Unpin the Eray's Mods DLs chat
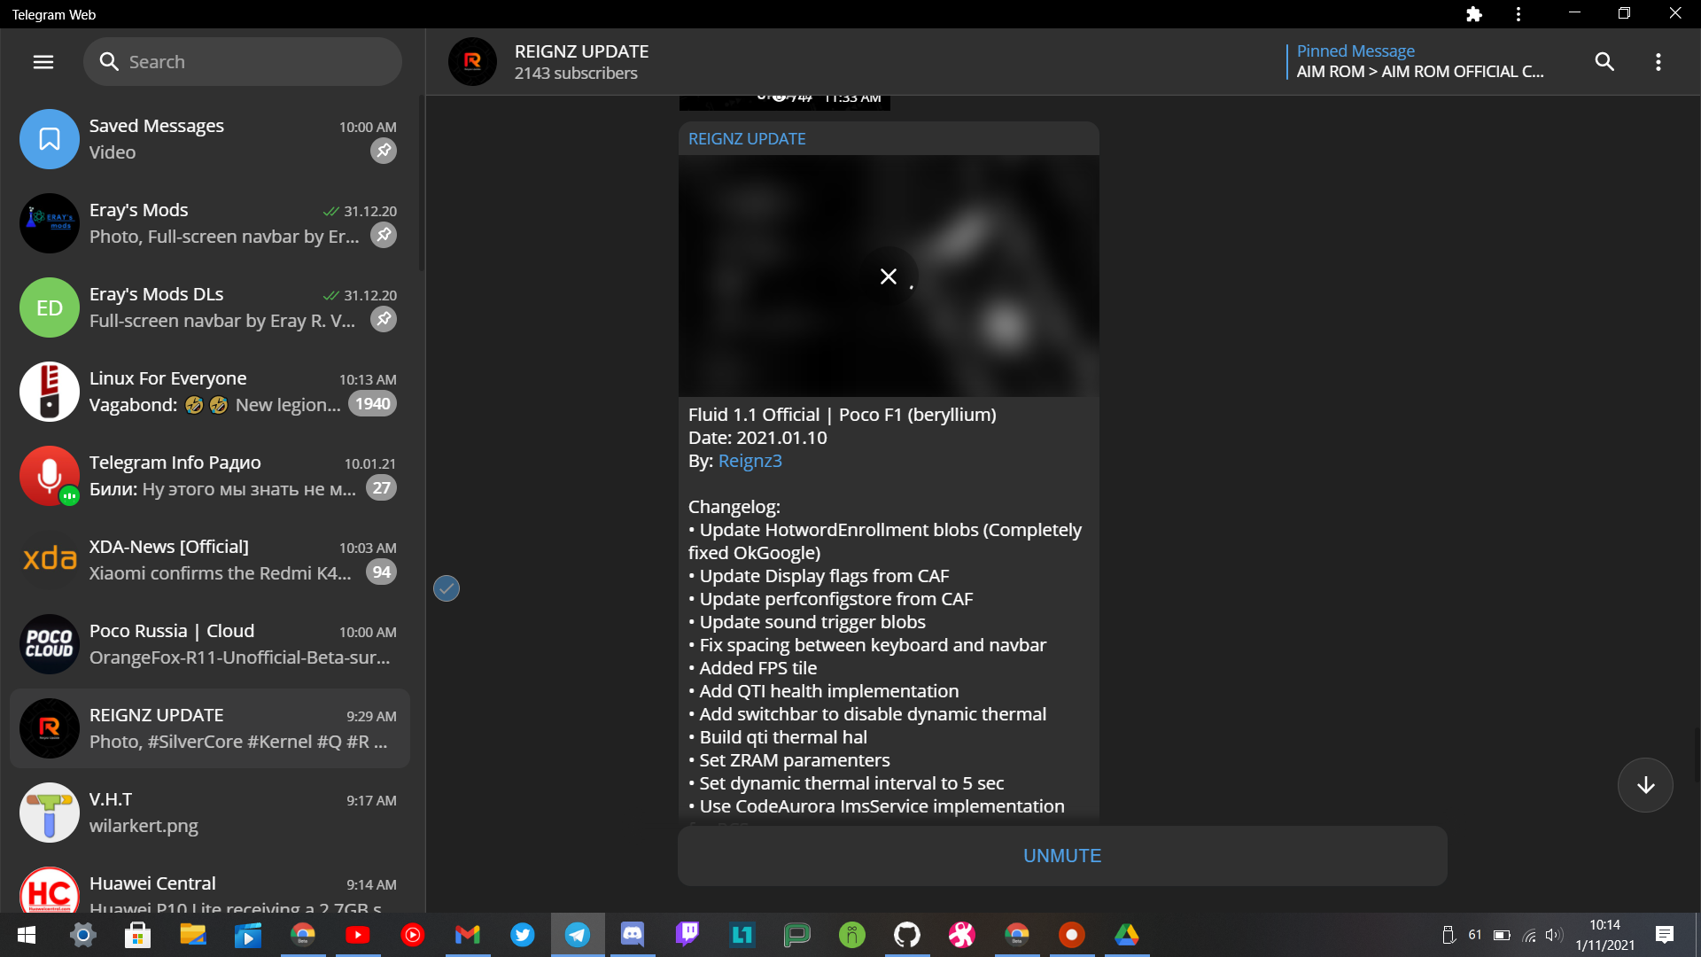 pyautogui.click(x=383, y=319)
